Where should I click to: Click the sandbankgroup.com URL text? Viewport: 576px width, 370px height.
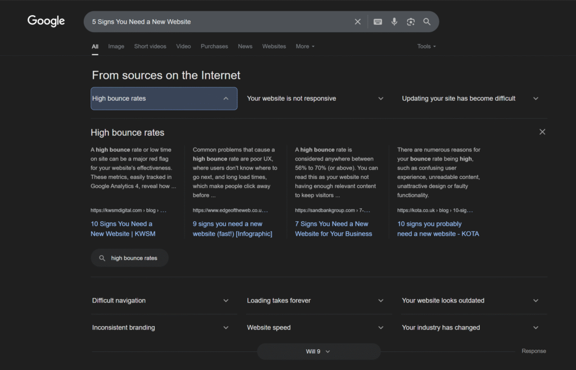coord(332,211)
